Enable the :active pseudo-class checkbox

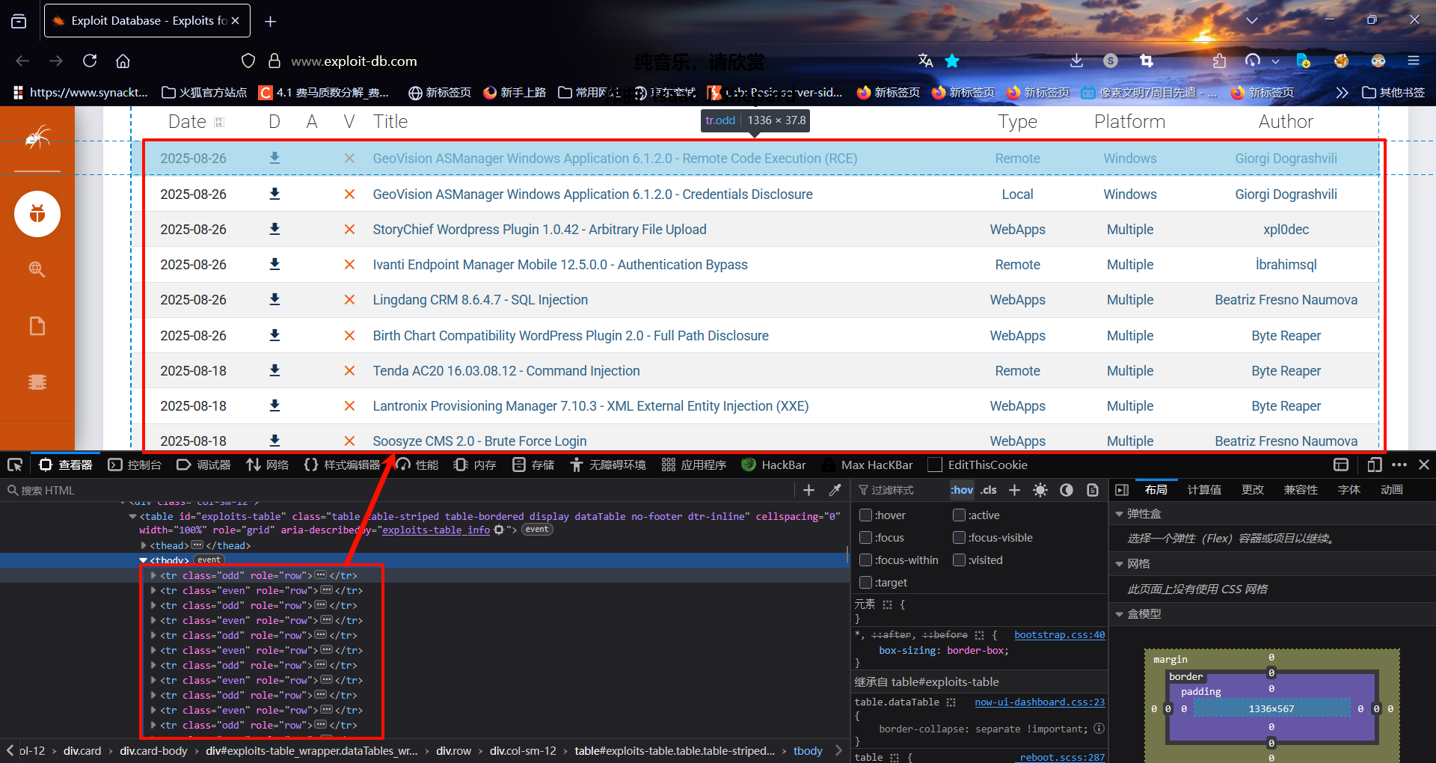959,515
